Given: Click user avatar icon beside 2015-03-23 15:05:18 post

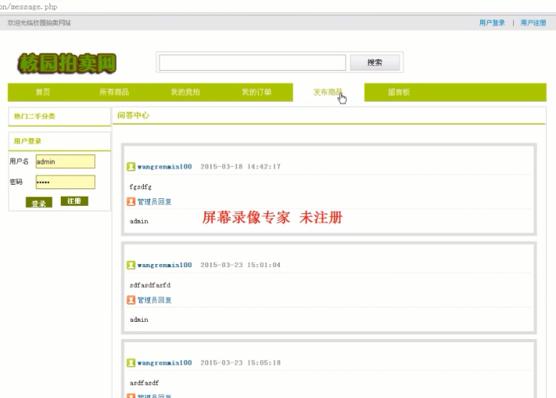Looking at the screenshot, I should click(x=131, y=362).
